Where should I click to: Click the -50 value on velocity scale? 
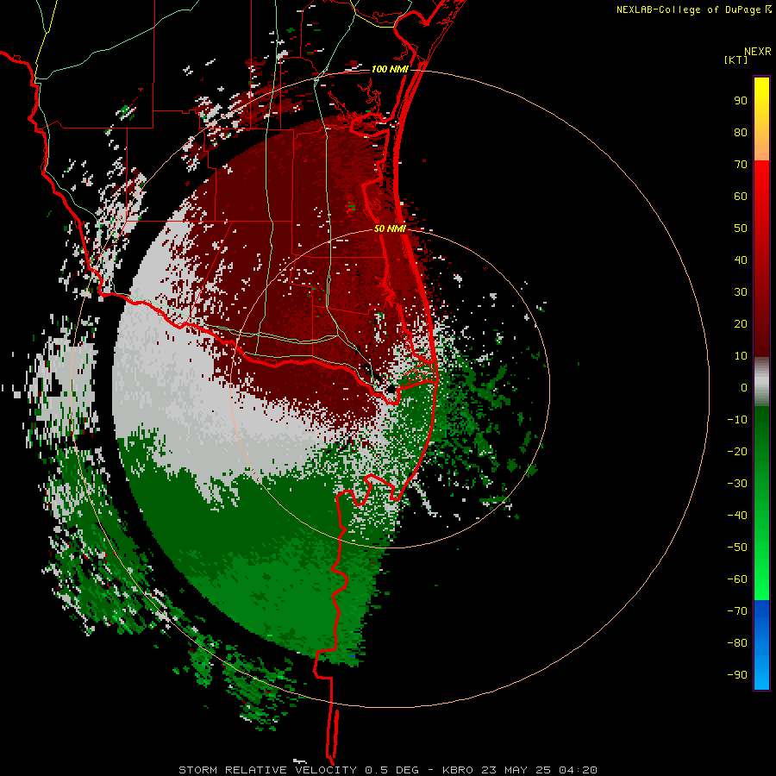pyautogui.click(x=737, y=548)
